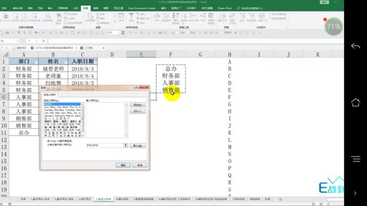Switch to sheet tab 4

click(x=122, y=199)
